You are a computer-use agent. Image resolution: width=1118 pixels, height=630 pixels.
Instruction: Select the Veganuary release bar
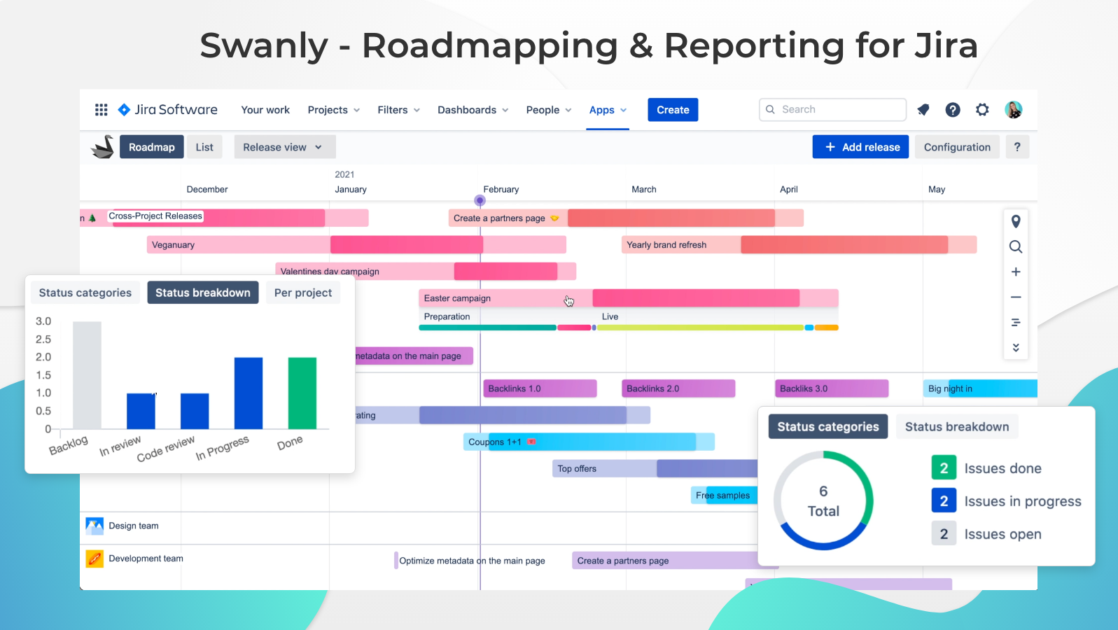pyautogui.click(x=356, y=245)
